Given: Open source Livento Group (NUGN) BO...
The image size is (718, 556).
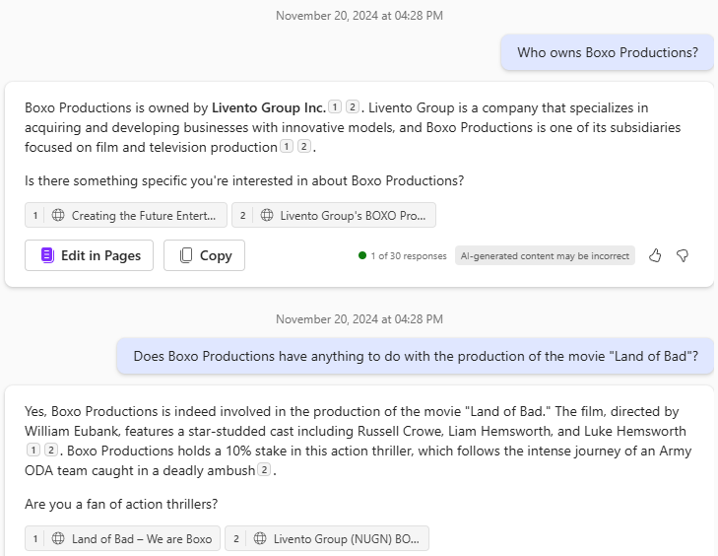Looking at the screenshot, I should 327,538.
